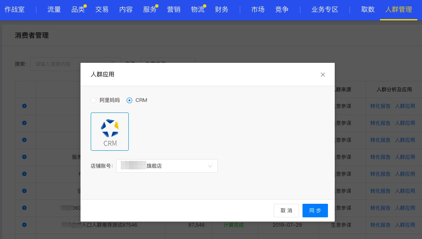The image size is (422, 239).
Task: Click the 同步 button
Action: coord(315,211)
